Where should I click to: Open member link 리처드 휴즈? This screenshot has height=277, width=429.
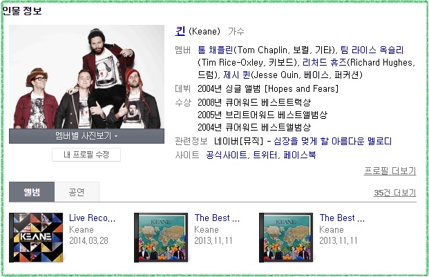[325, 63]
